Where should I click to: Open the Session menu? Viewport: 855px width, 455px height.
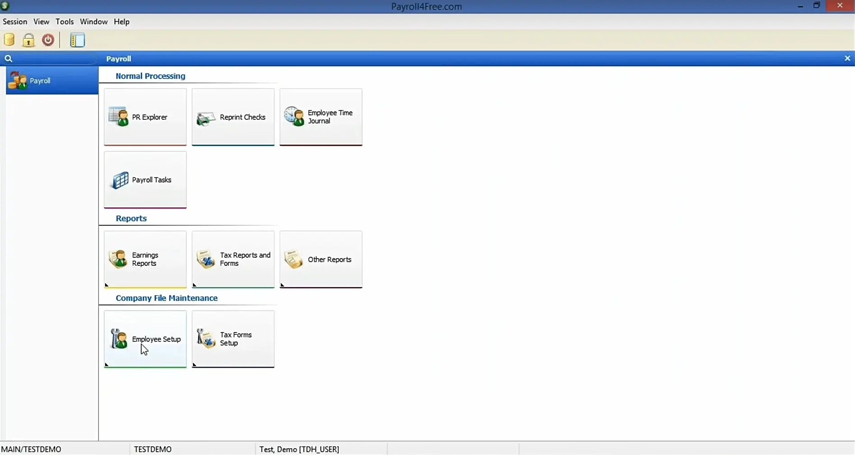click(x=15, y=21)
